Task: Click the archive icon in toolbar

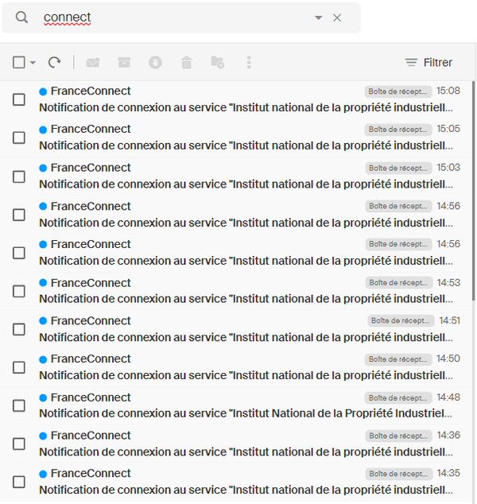Action: coord(124,62)
